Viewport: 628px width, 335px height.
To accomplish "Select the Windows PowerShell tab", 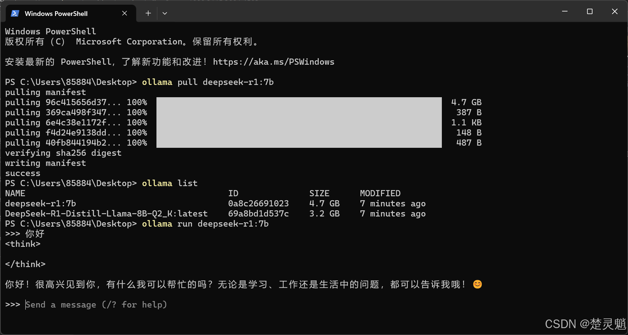I will point(71,13).
